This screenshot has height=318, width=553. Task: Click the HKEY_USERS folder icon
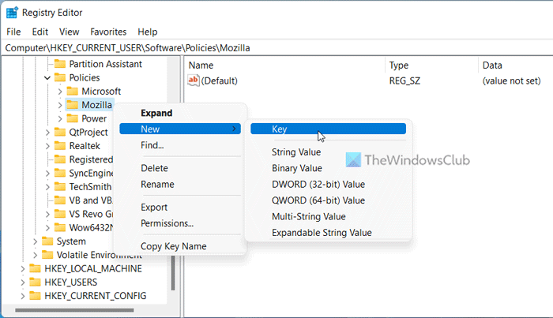(35, 282)
